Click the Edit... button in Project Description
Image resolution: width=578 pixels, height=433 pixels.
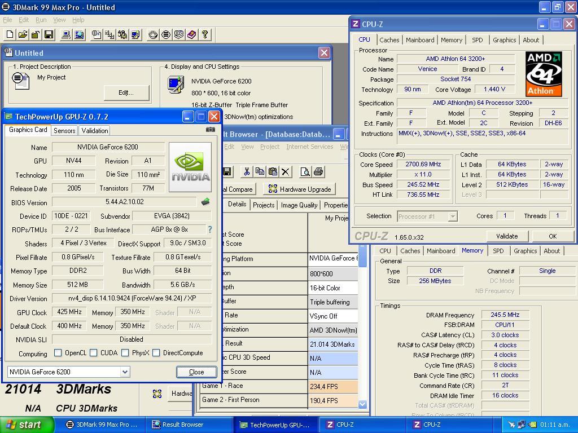126,92
